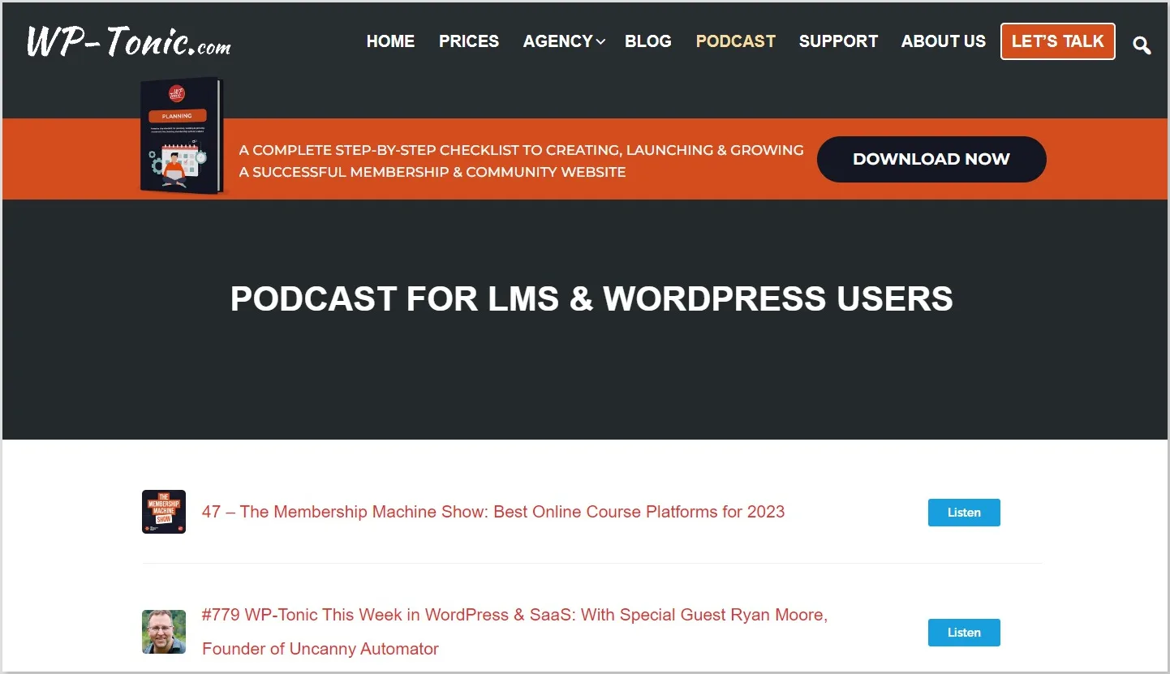Listen to episode #779 with Ryan Moore
1170x674 pixels.
pyautogui.click(x=964, y=633)
